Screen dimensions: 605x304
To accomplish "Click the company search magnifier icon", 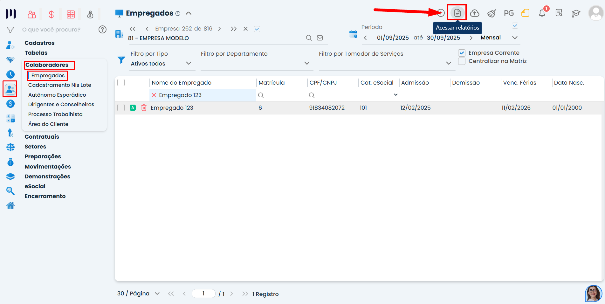I will pyautogui.click(x=309, y=38).
